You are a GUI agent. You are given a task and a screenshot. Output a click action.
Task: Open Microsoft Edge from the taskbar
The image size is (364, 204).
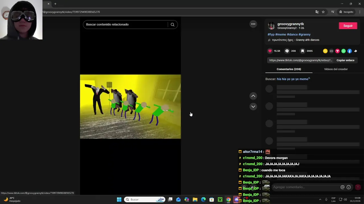pos(203,199)
